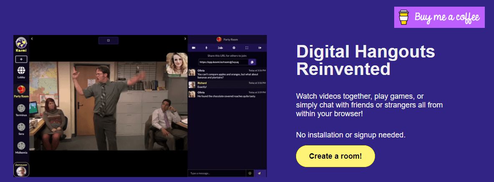Click the playing Office video
The image size is (494, 182).
109,106
